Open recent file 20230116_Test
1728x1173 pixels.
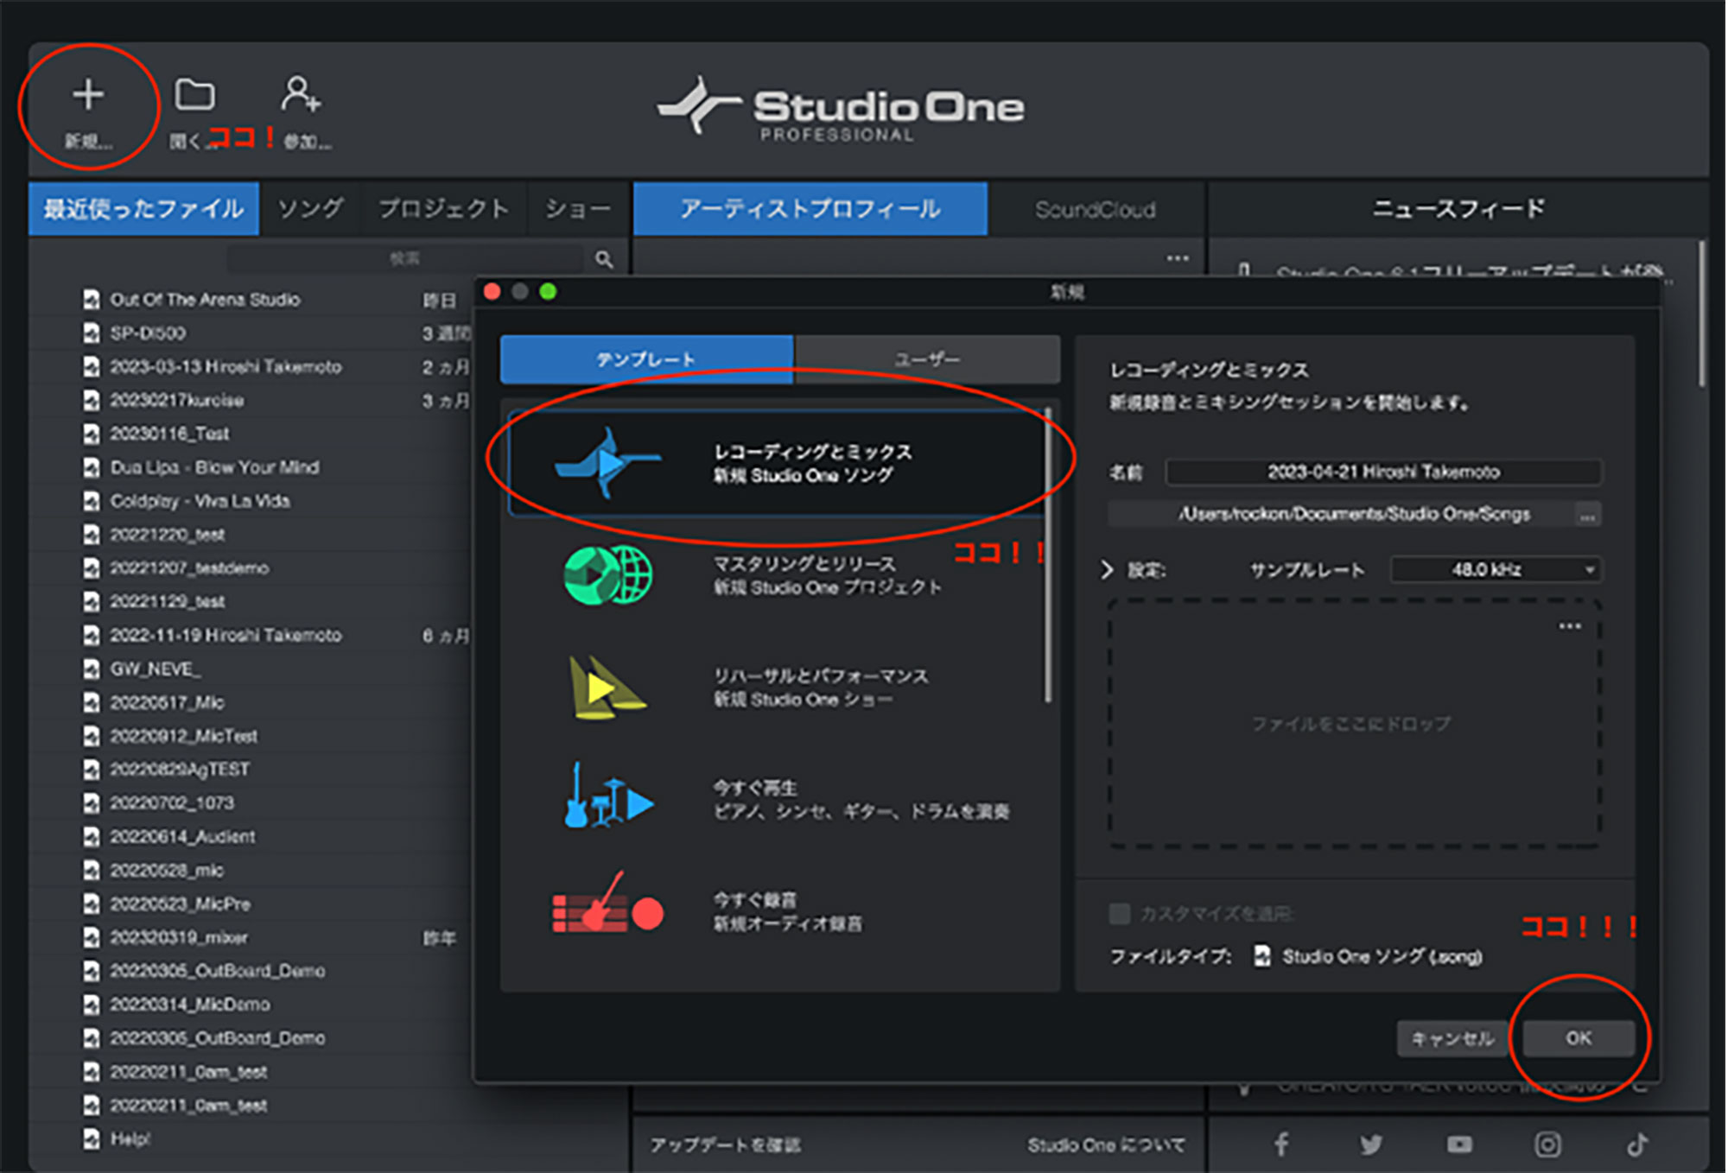click(x=169, y=434)
